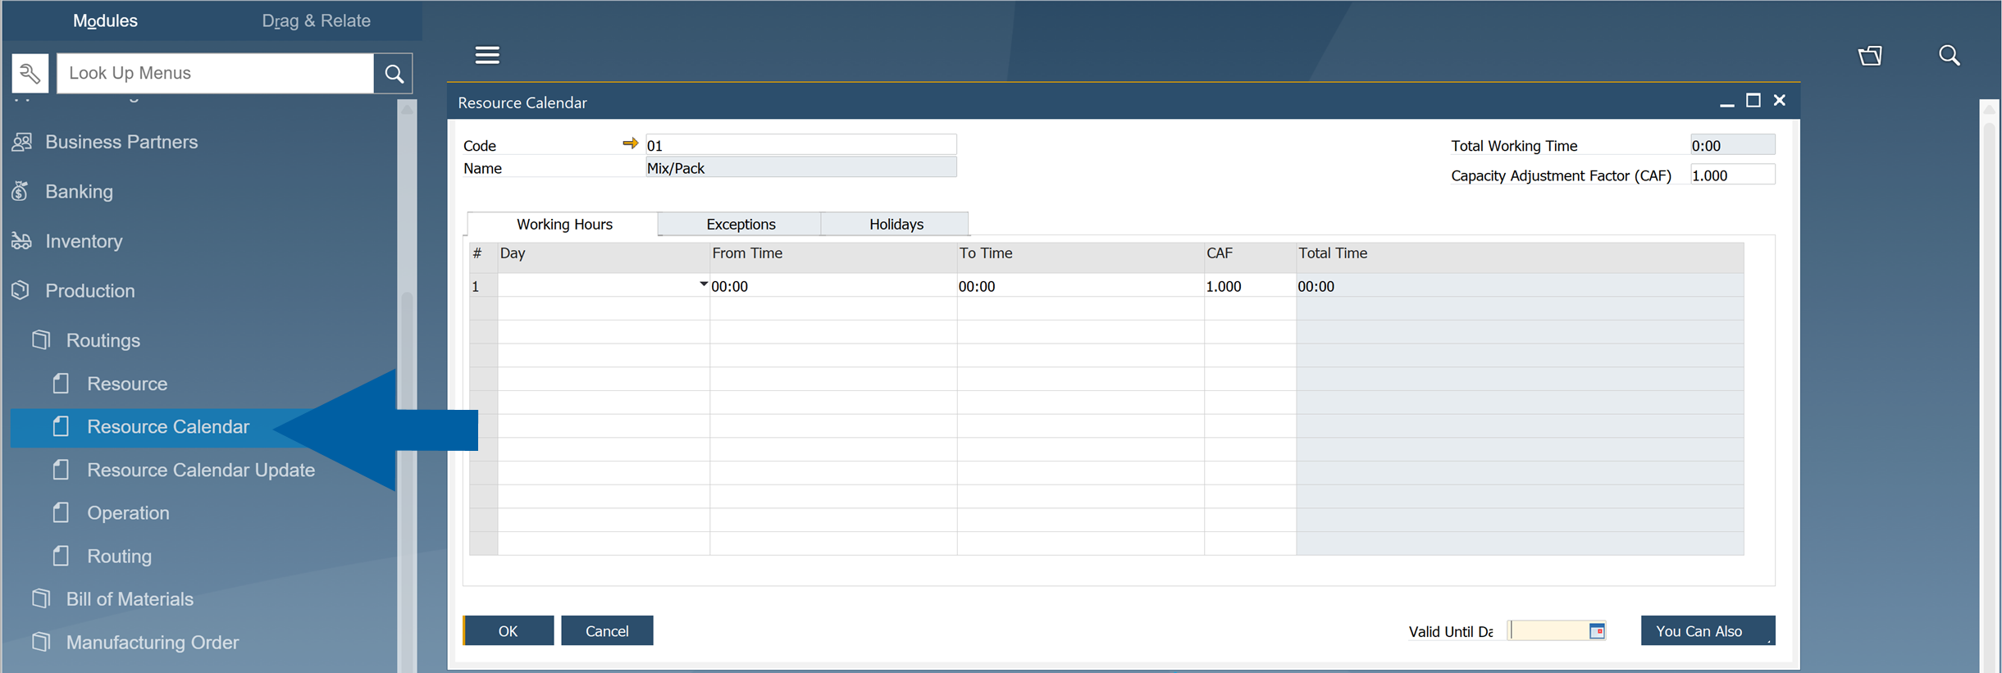Collapse the Routings submenu

[x=103, y=339]
